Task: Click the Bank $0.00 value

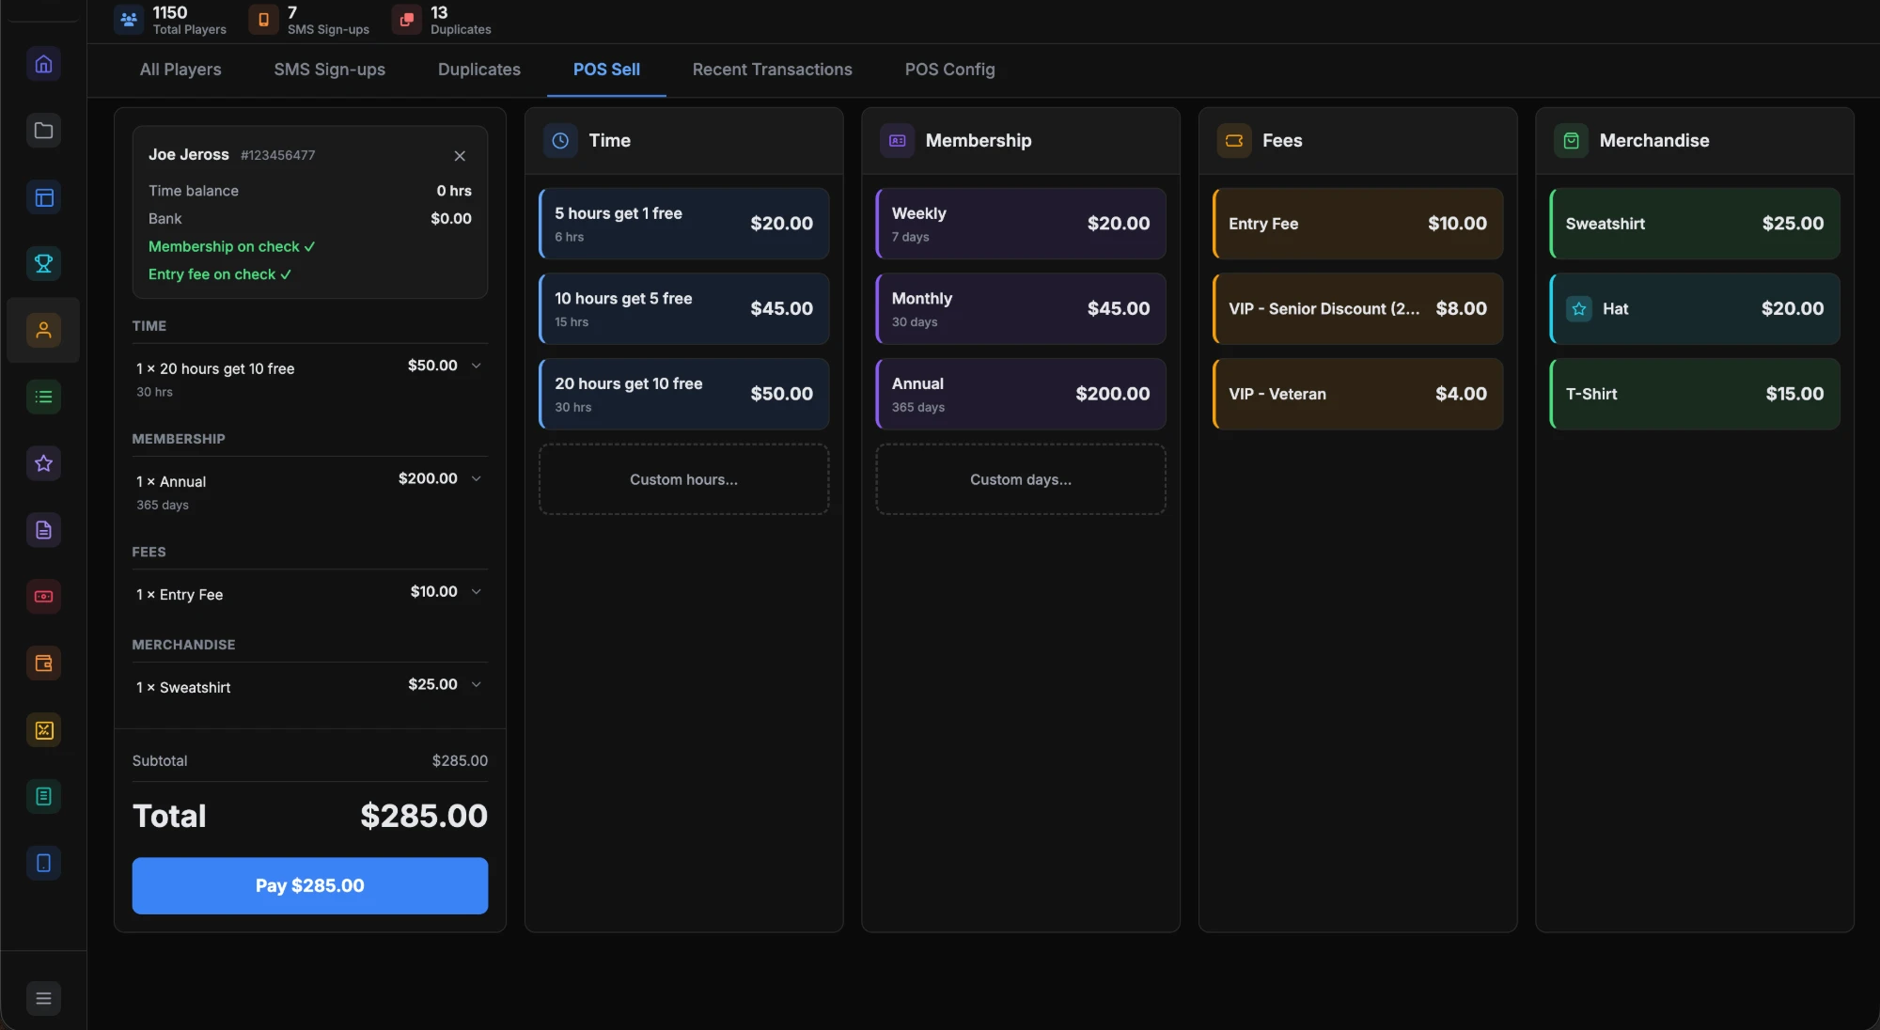Action: point(451,219)
